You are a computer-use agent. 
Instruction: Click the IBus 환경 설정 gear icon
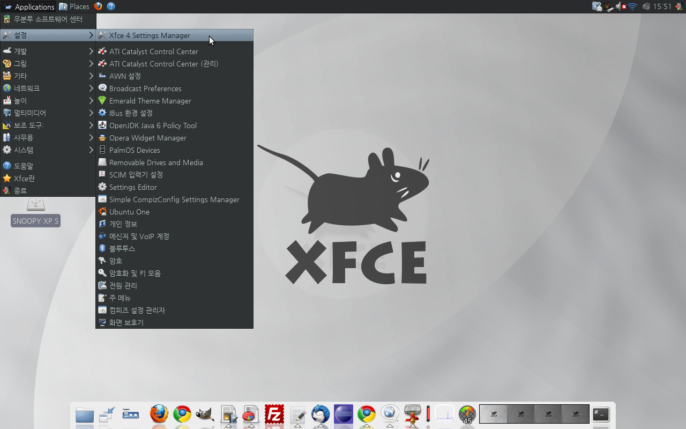click(102, 113)
